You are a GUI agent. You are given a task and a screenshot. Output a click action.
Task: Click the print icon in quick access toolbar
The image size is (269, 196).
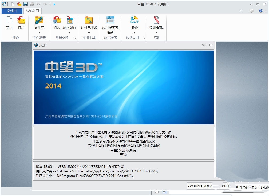(x=32, y=4)
